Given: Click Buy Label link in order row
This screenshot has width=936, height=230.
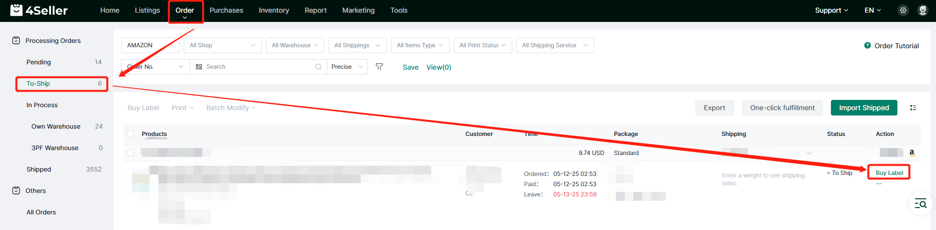Looking at the screenshot, I should [x=889, y=172].
